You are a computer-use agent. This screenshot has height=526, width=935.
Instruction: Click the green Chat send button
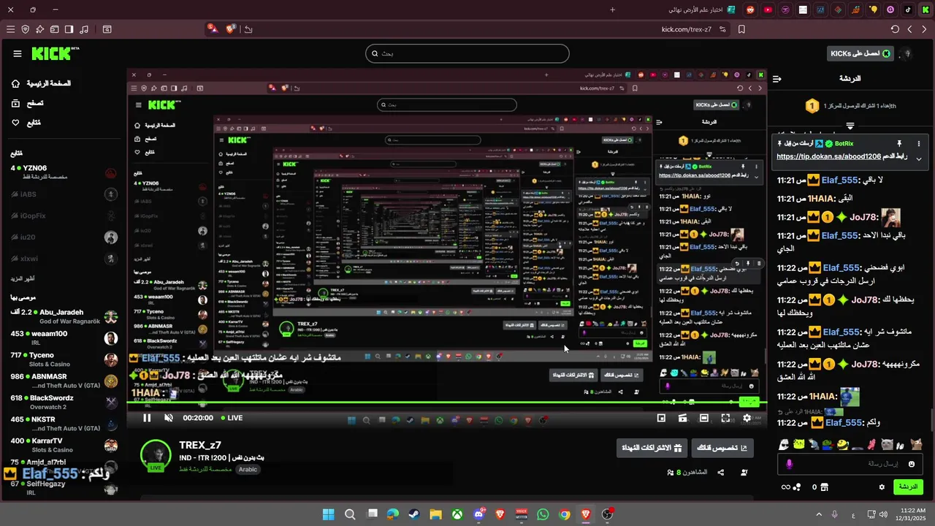click(908, 487)
